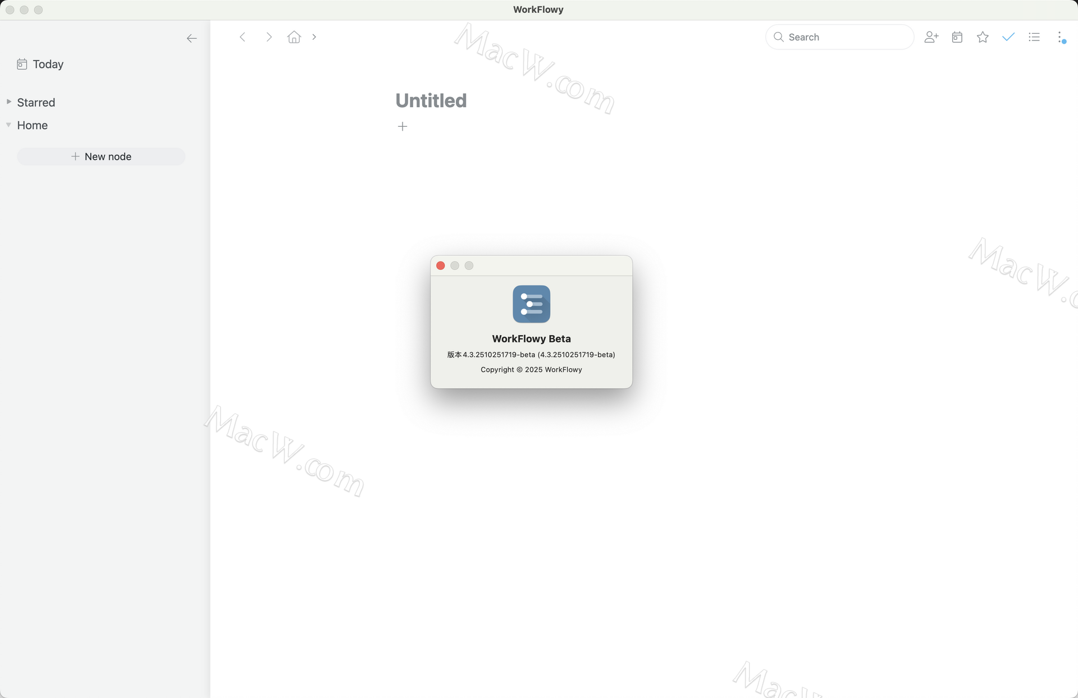
Task: Open the calendar icon in the toolbar
Action: pos(957,37)
